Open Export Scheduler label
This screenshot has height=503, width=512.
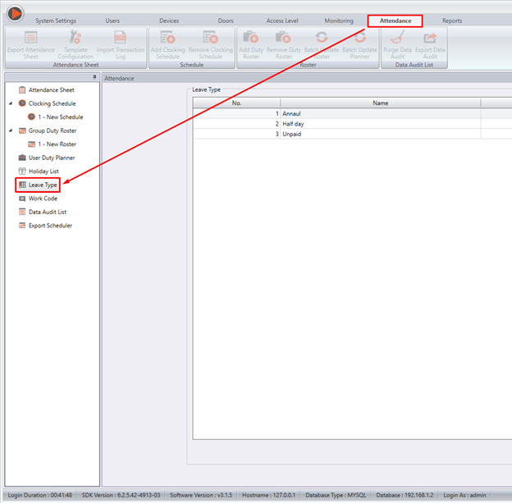point(50,226)
